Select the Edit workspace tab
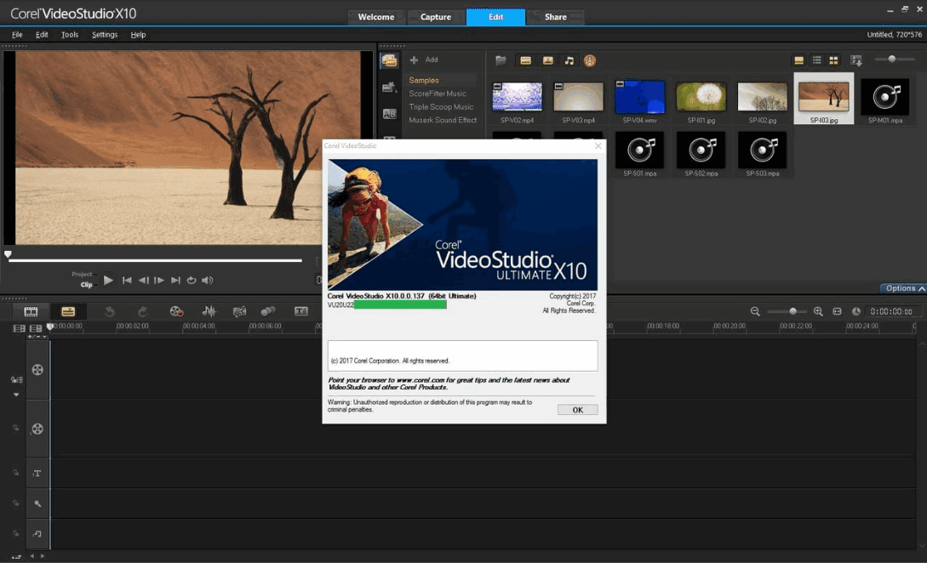 pyautogui.click(x=495, y=16)
